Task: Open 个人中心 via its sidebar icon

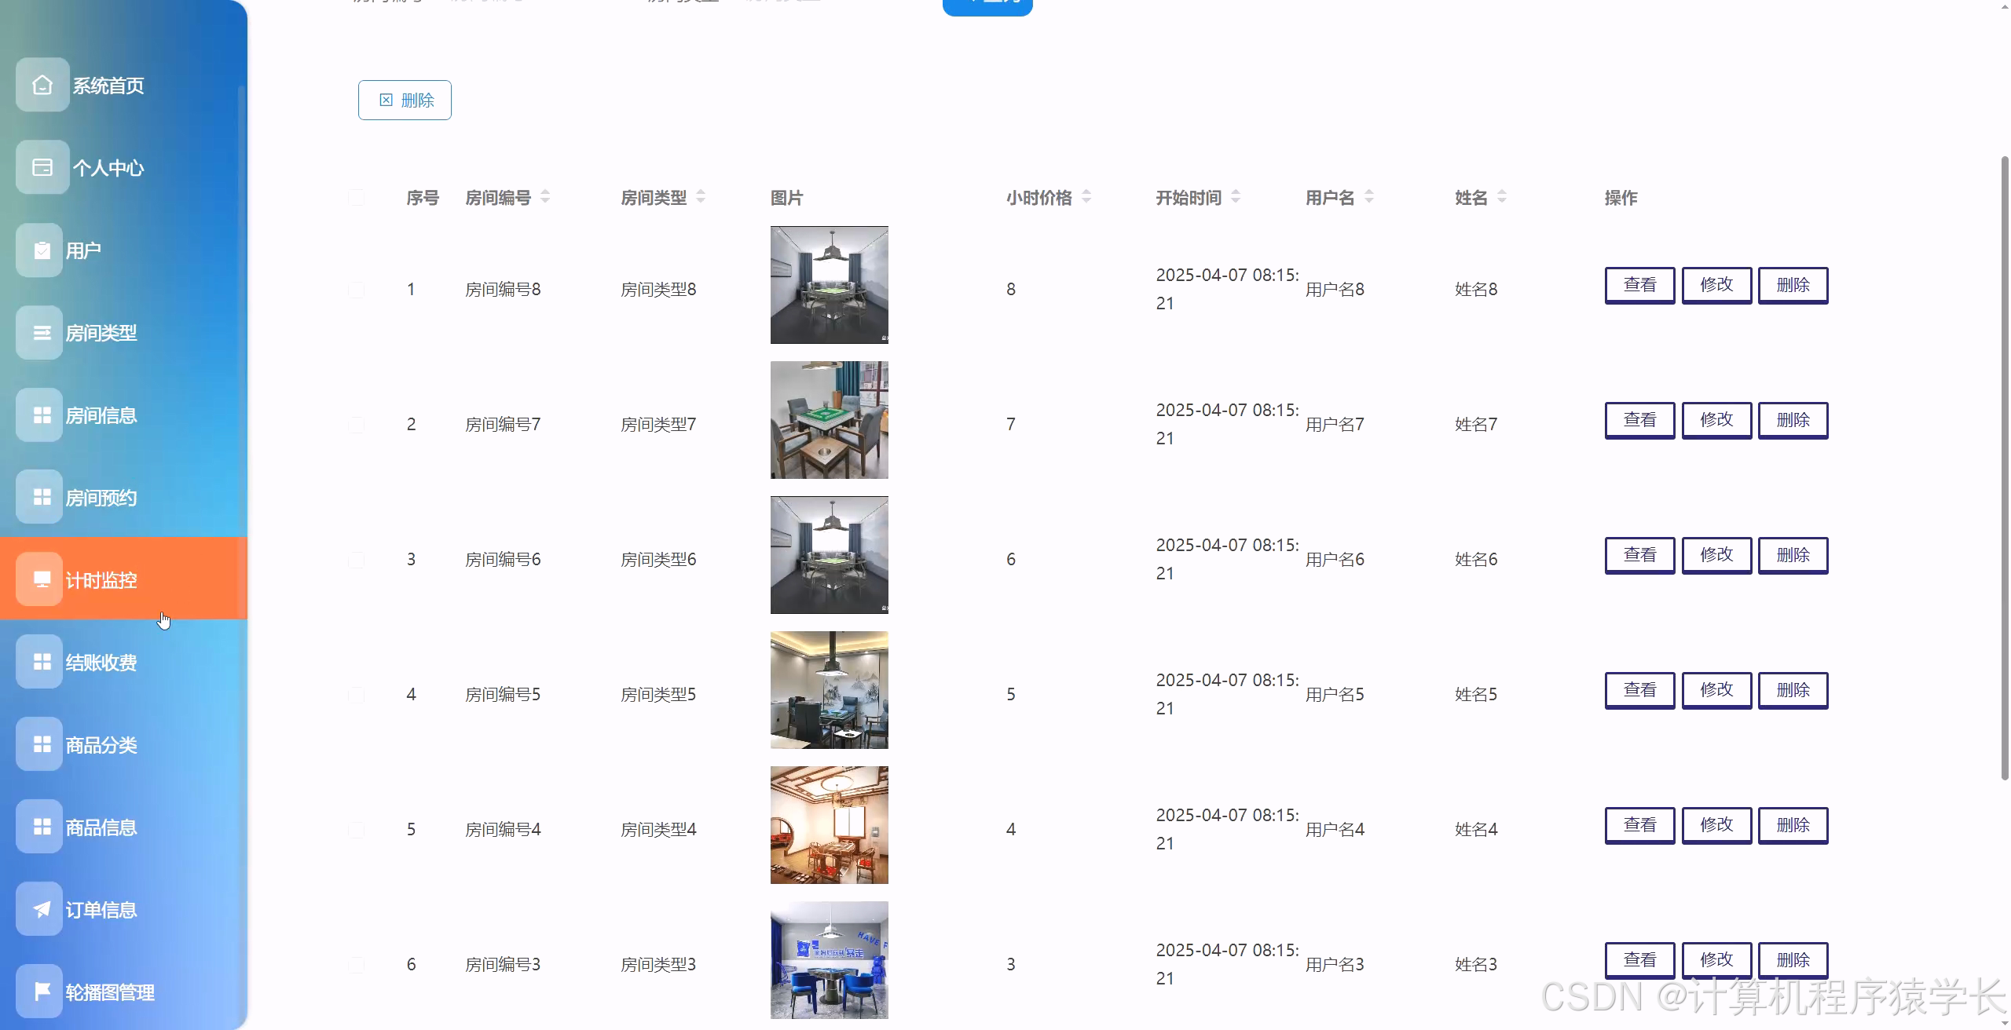Action: click(x=41, y=166)
